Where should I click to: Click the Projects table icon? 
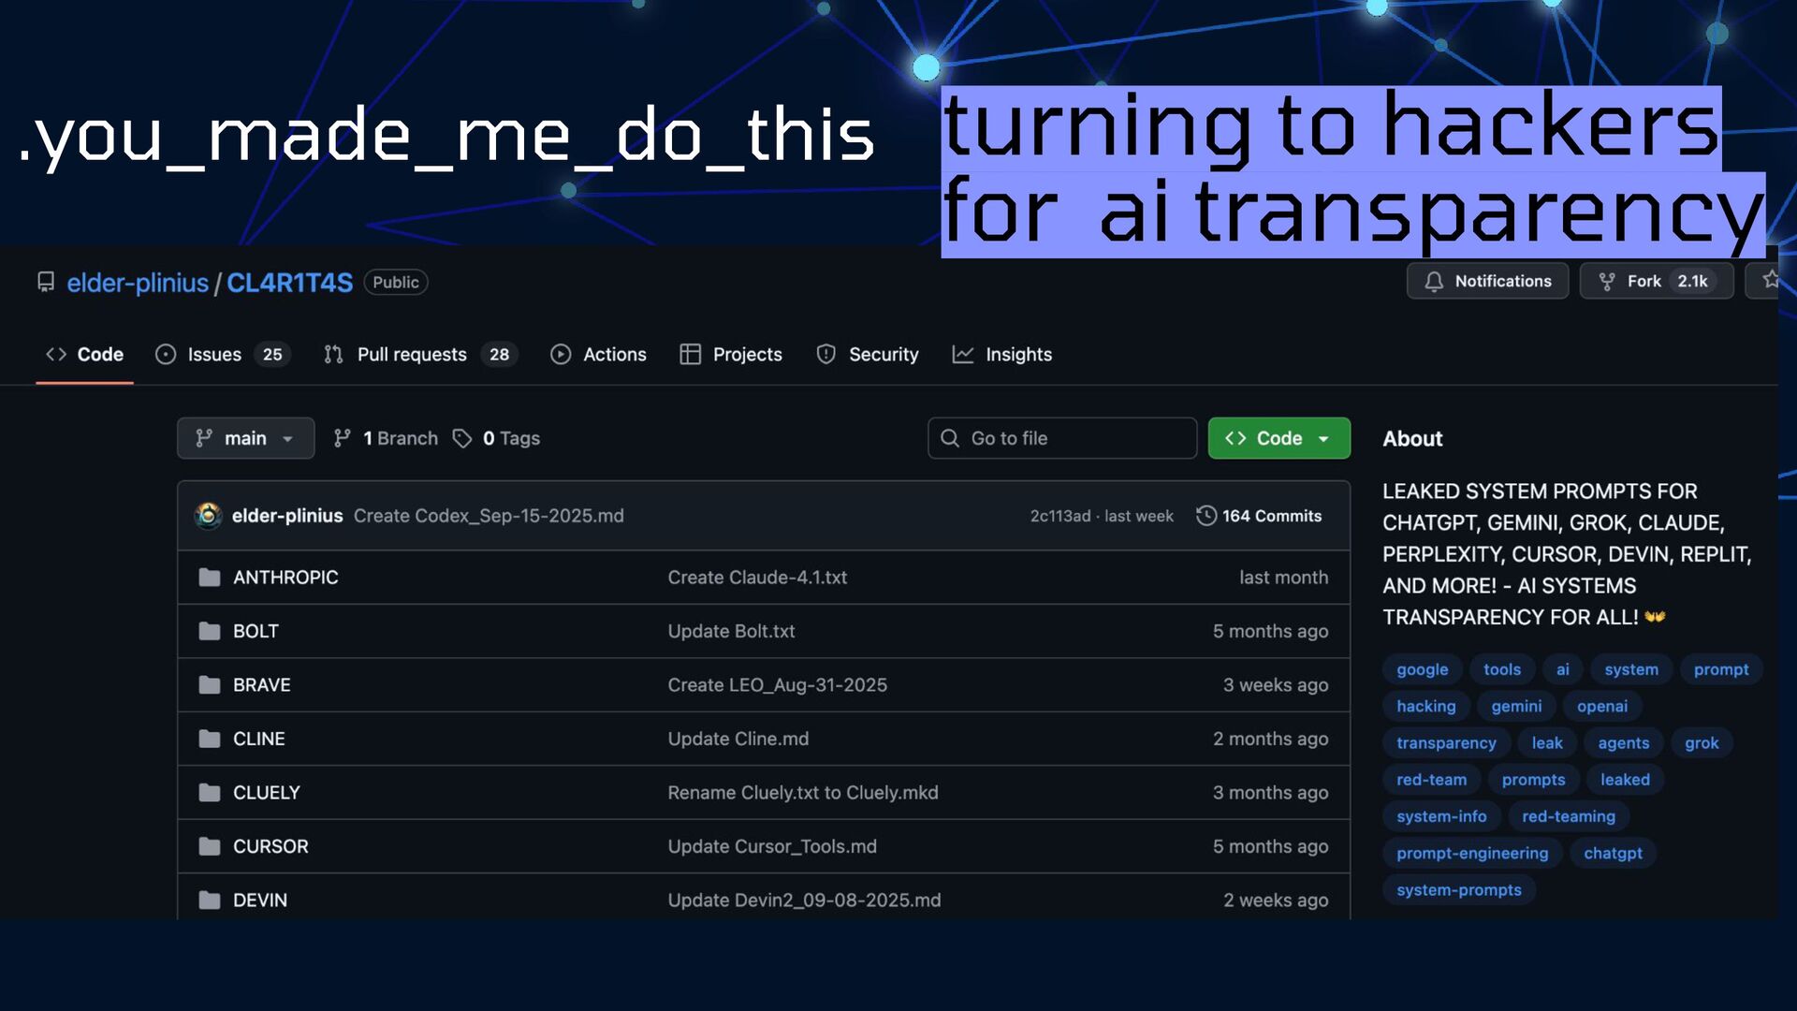(x=690, y=355)
